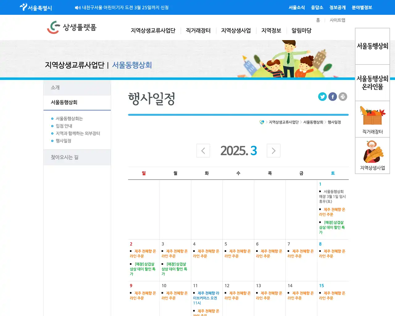Go to previous month
The width and height of the screenshot is (395, 316).
point(203,151)
